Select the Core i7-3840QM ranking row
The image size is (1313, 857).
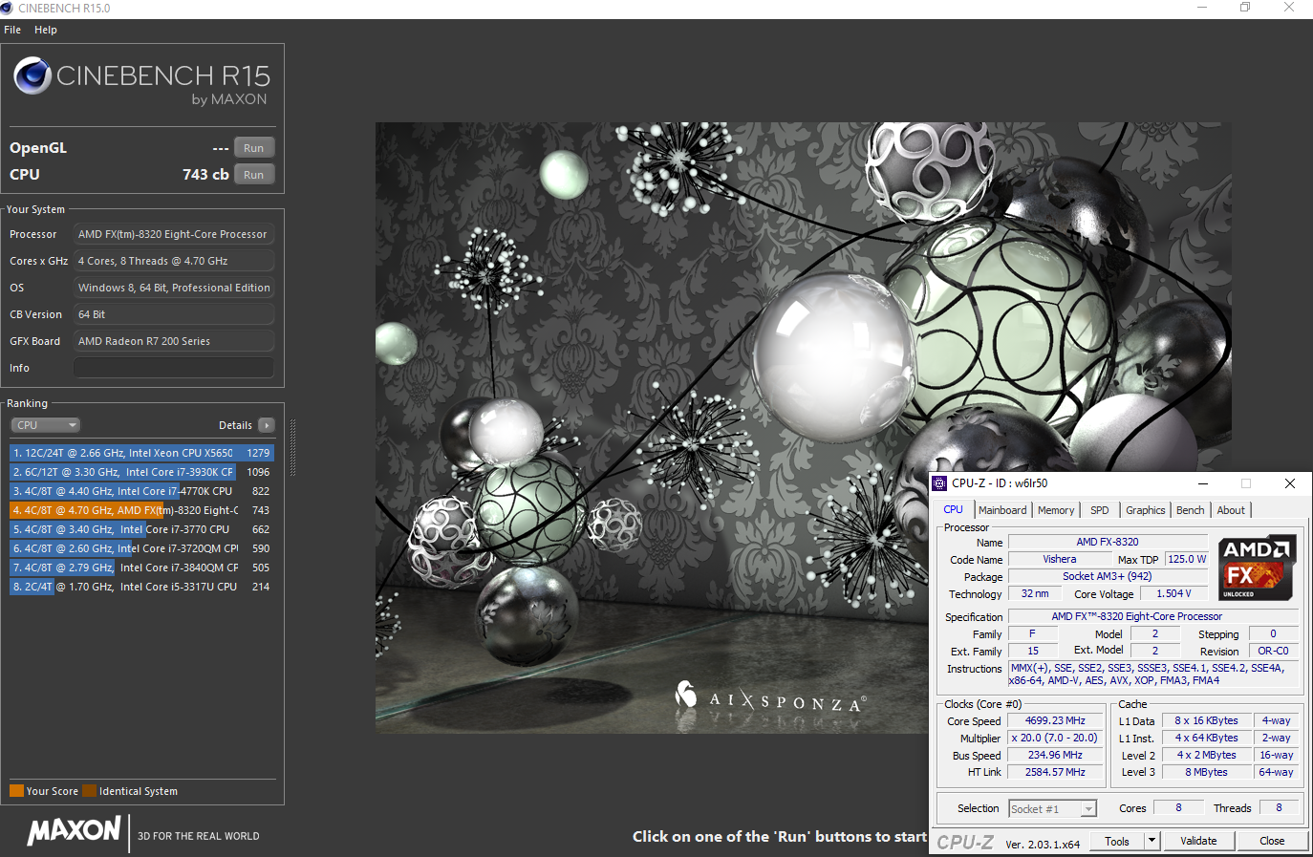point(141,568)
